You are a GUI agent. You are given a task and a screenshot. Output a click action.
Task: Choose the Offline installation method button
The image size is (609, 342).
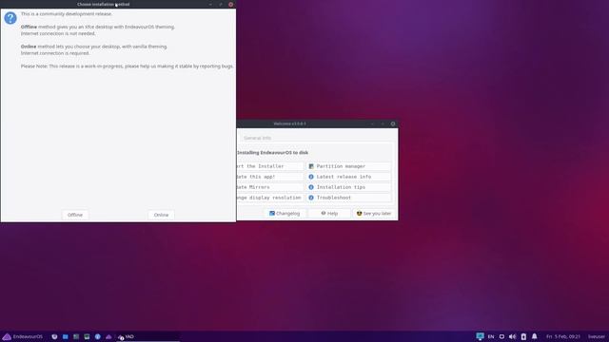click(75, 215)
